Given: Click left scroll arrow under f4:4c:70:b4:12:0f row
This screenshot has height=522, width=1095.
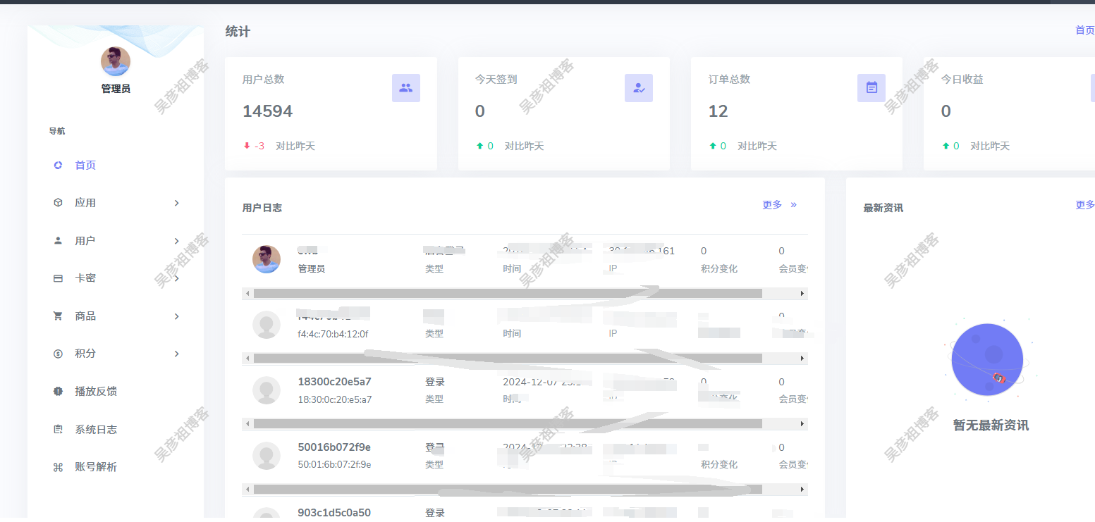Looking at the screenshot, I should tap(247, 359).
